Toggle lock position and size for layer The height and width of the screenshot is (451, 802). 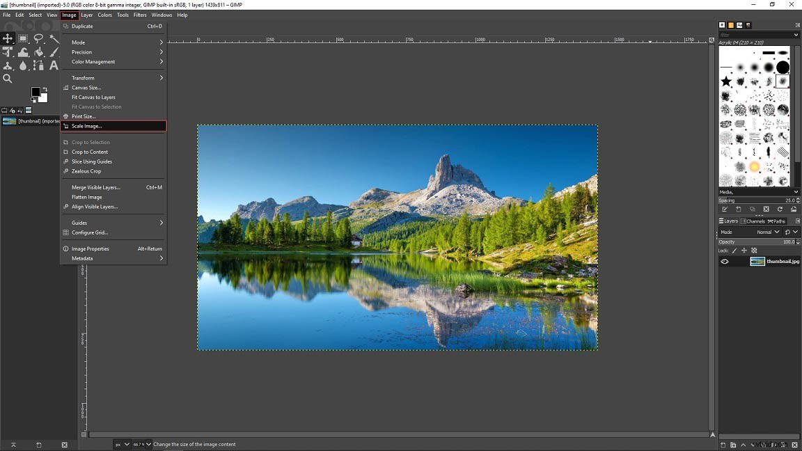pos(744,250)
